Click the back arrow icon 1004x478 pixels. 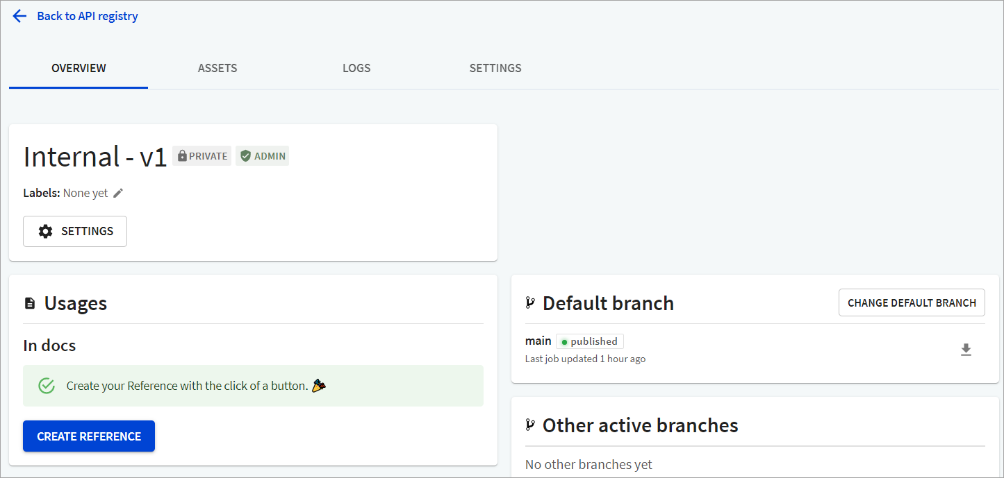pos(19,16)
